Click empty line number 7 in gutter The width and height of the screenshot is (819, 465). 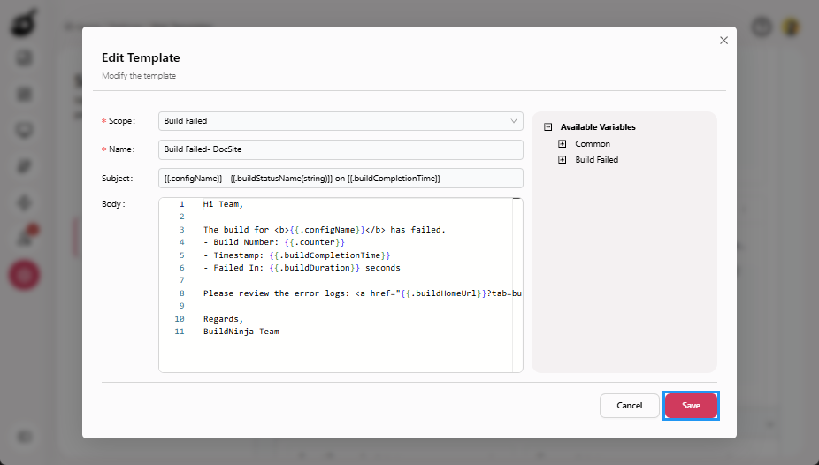pyautogui.click(x=182, y=280)
